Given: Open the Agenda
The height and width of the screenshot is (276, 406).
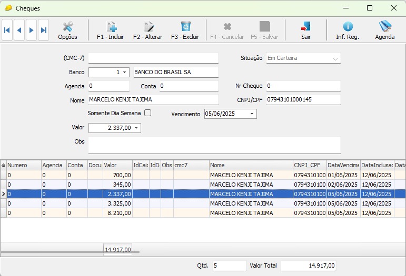Looking at the screenshot, I should (385, 30).
